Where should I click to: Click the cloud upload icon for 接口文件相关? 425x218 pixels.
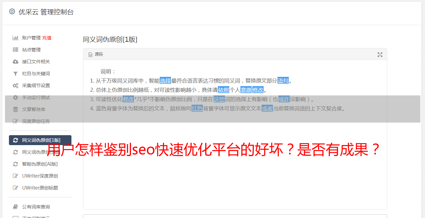(x=15, y=62)
